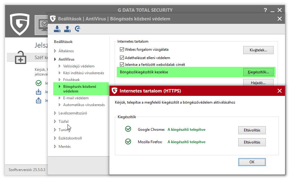Click the G DATA shield logo
Viewport: 290px width, 180px height.
(20, 24)
